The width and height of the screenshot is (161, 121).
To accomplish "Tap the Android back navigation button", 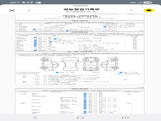I will (35, 117).
